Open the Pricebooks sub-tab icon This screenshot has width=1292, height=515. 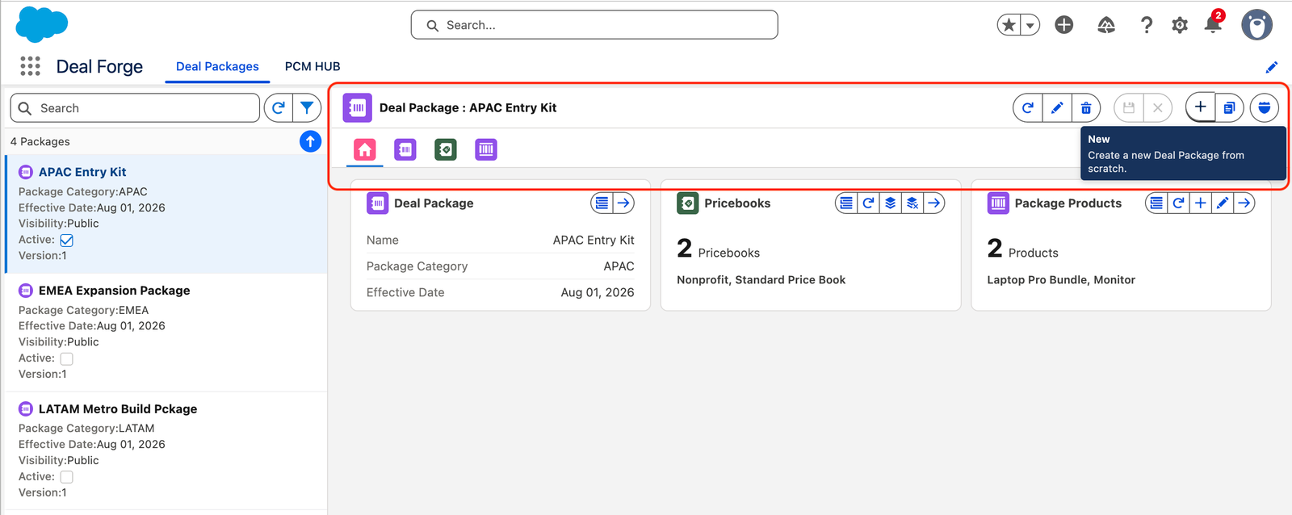click(446, 149)
